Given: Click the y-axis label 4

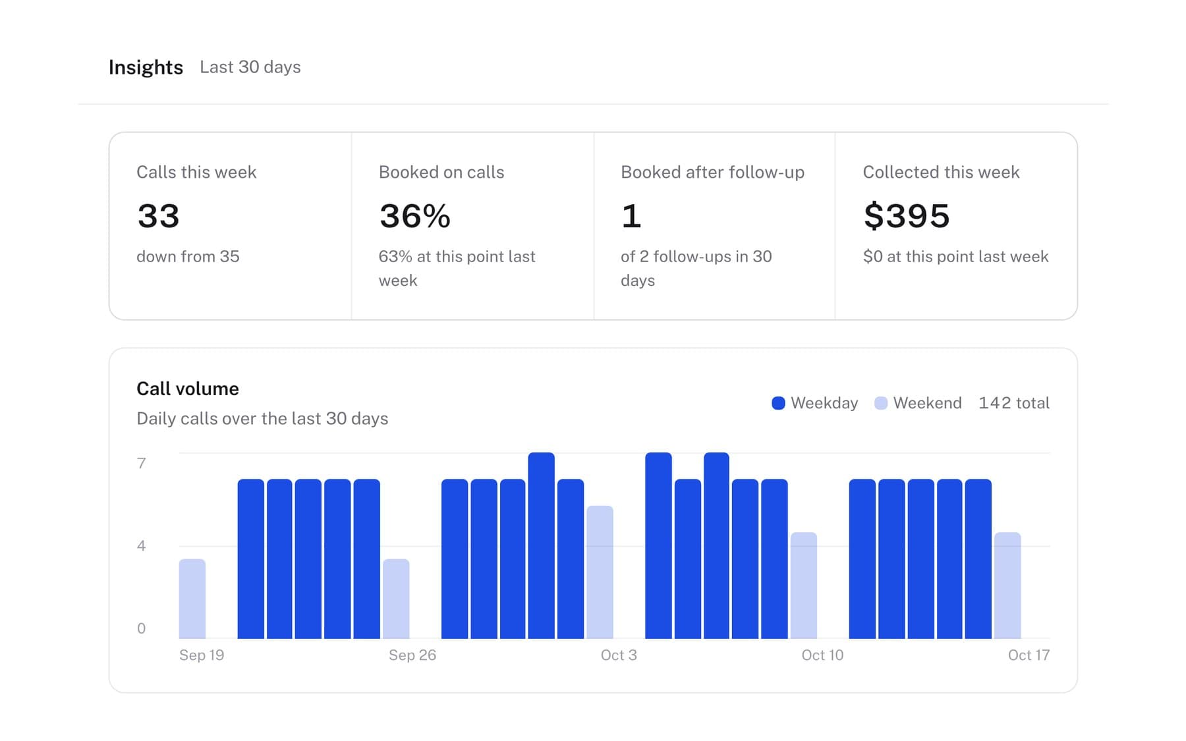Looking at the screenshot, I should tap(141, 545).
